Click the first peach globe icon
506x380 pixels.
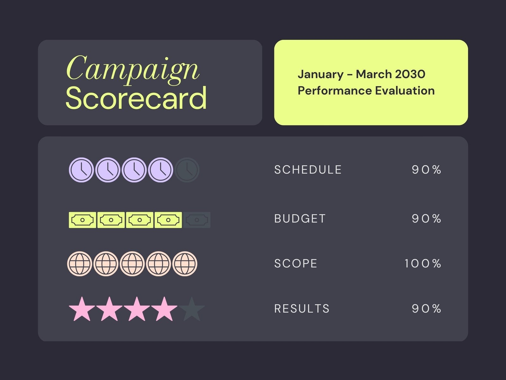[x=80, y=264]
